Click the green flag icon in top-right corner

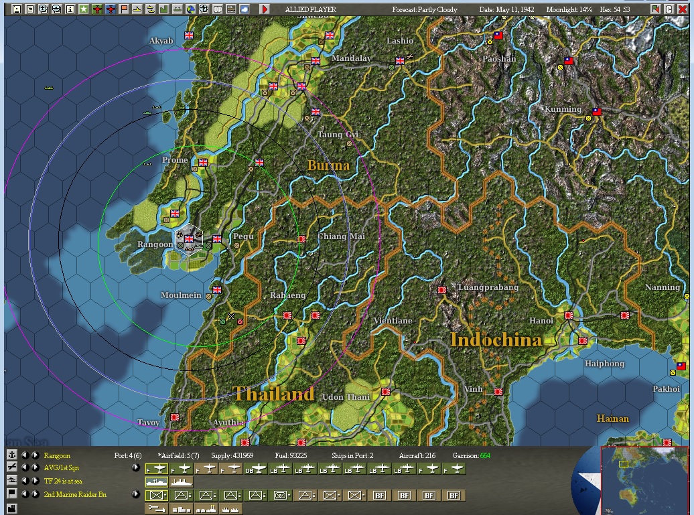[655, 9]
